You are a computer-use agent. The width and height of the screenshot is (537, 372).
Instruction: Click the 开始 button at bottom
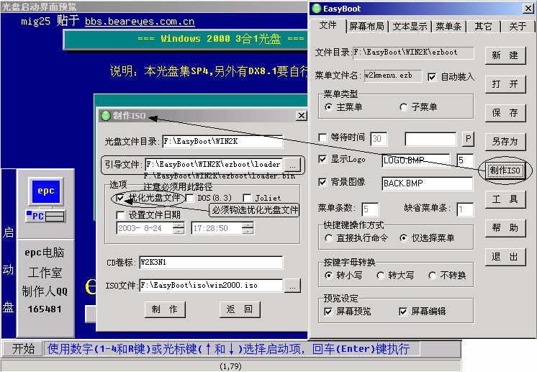tap(23, 349)
